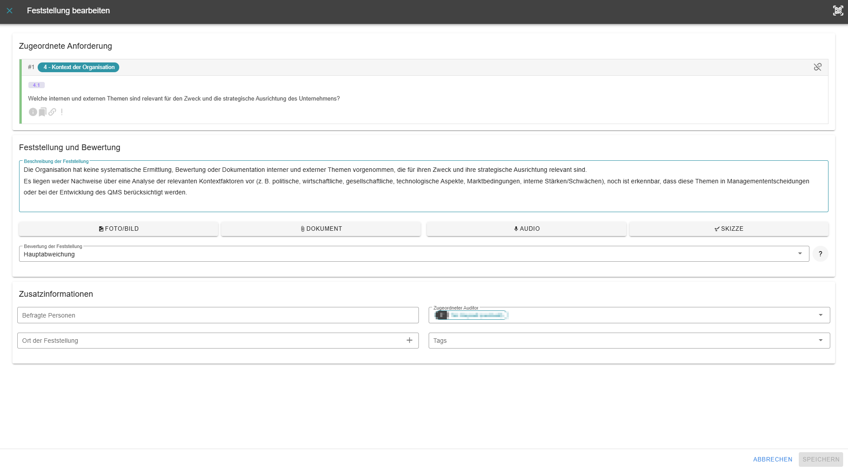848x469 pixels.
Task: Click the QR scan icon in the header
Action: pos(837,11)
